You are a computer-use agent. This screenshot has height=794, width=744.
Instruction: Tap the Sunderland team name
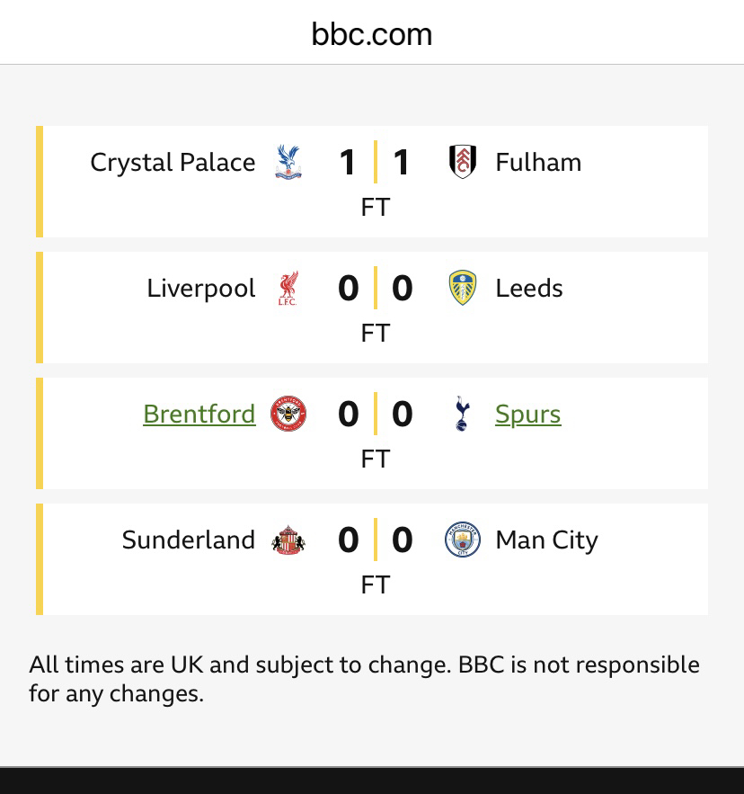coord(189,540)
